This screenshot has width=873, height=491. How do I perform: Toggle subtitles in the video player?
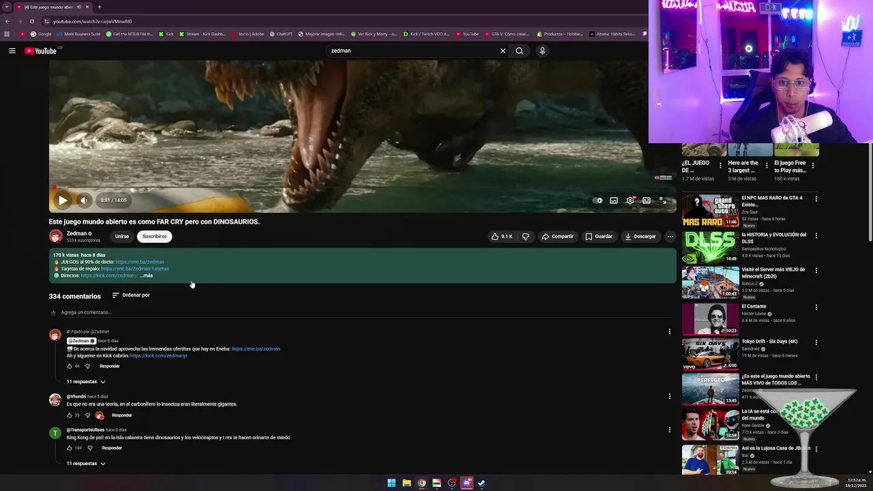click(614, 200)
